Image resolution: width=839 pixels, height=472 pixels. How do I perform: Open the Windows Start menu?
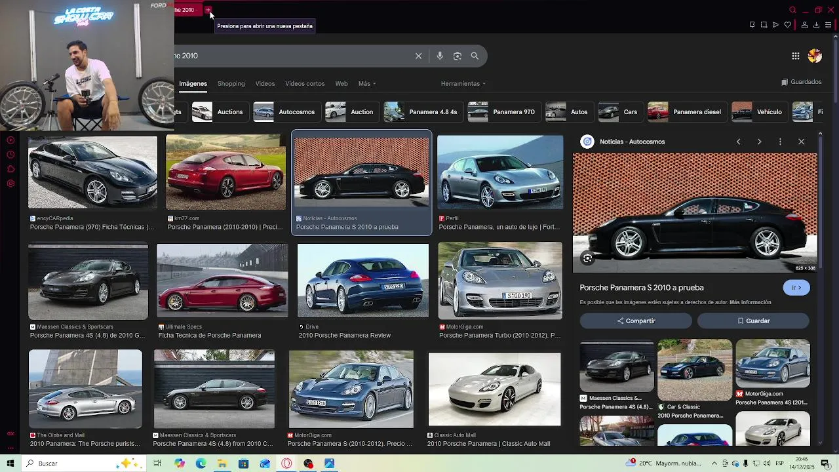[10, 463]
